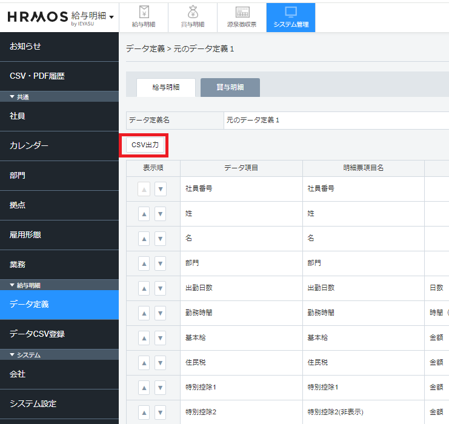Image resolution: width=449 pixels, height=424 pixels.
Task: Open 部門 in the sidebar
Action: tap(59, 176)
